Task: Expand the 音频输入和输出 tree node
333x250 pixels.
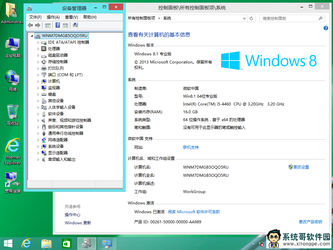Action: (x=38, y=160)
